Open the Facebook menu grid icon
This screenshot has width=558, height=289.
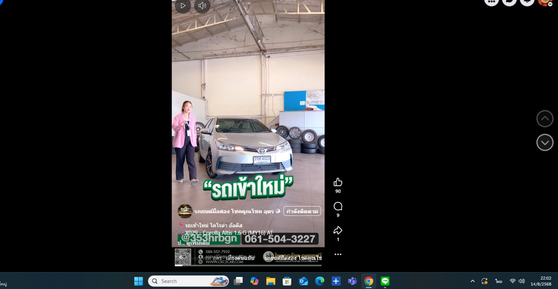[491, 2]
